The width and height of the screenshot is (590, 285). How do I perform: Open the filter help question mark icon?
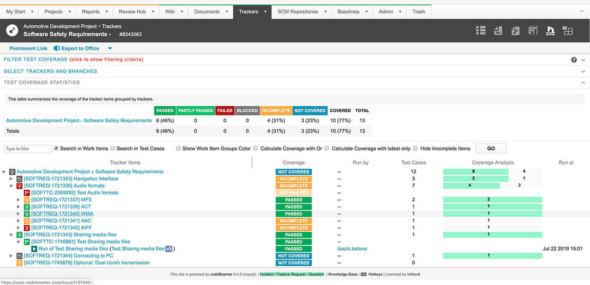pyautogui.click(x=574, y=60)
